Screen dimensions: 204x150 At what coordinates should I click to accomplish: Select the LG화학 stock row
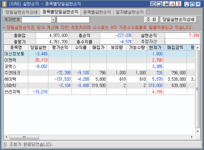pyautogui.click(x=99, y=86)
